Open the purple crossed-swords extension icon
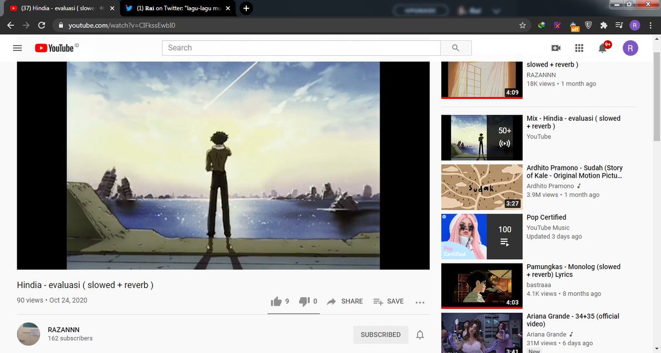This screenshot has width=661, height=353. [x=558, y=25]
